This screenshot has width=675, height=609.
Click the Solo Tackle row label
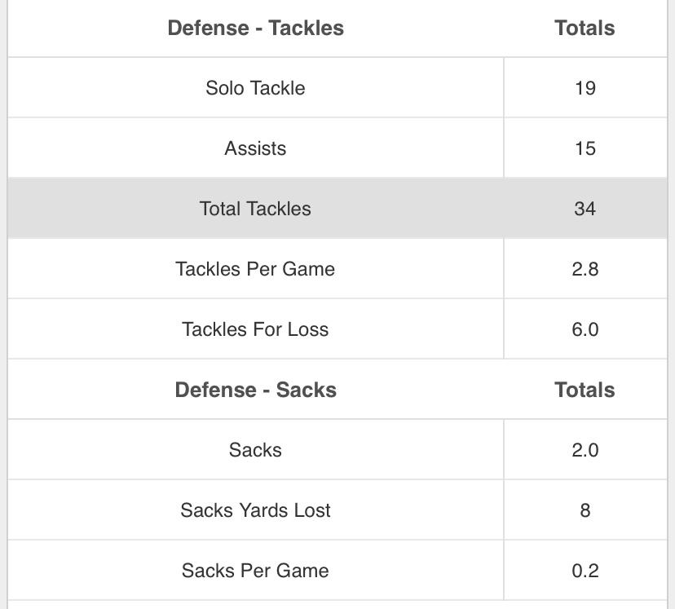[x=255, y=88]
